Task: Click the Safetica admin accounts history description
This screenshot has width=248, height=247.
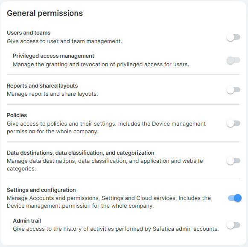Action: (x=116, y=229)
